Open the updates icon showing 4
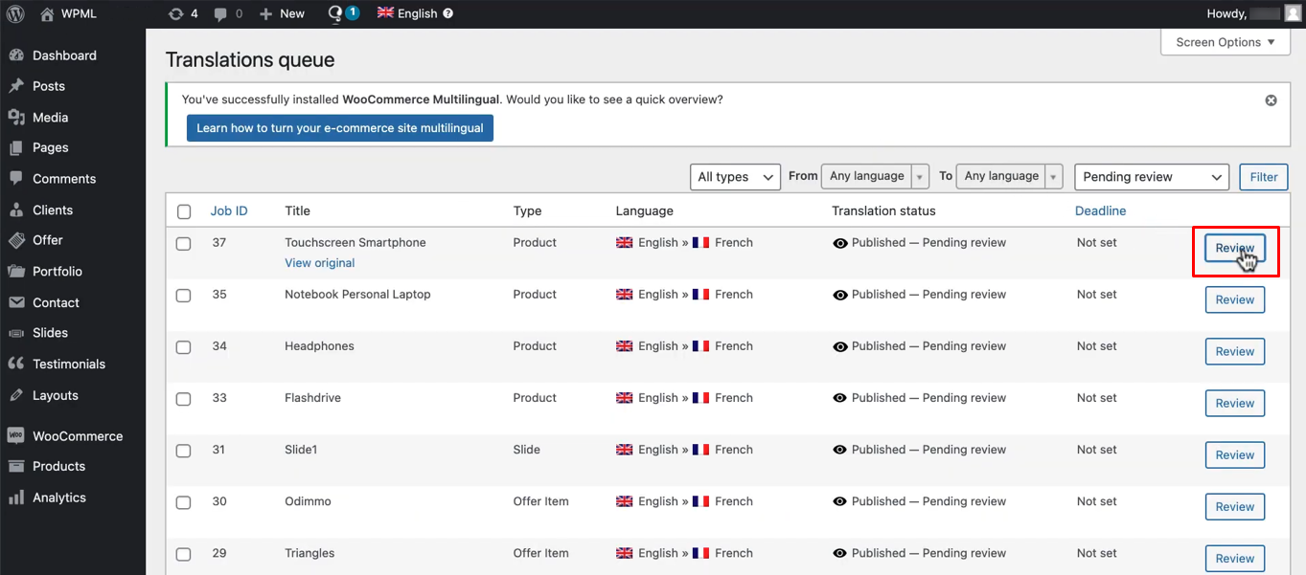 point(182,13)
